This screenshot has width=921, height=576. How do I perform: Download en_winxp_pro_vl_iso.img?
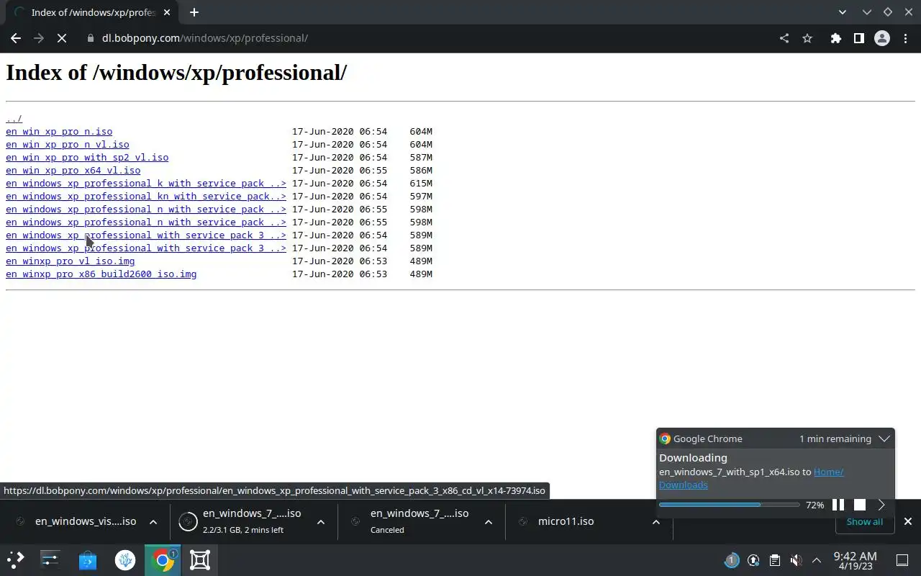point(70,261)
